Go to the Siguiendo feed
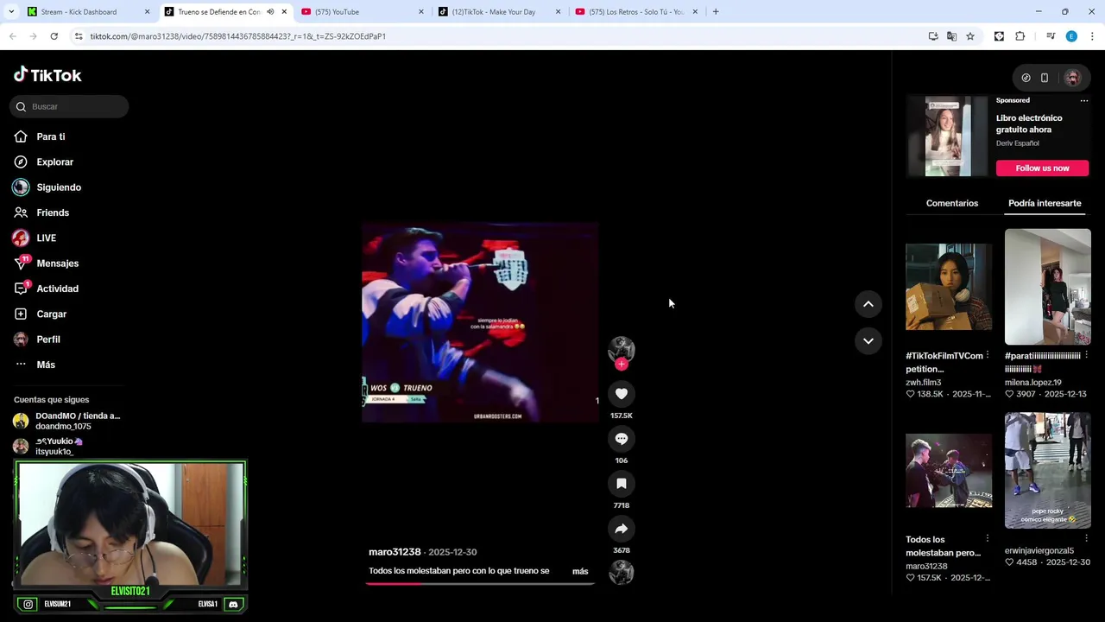Screen dimensions: 1105x622 point(58,187)
